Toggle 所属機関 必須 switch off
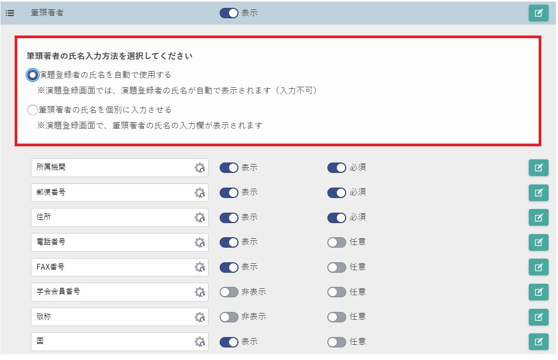The image size is (558, 360). pos(337,168)
